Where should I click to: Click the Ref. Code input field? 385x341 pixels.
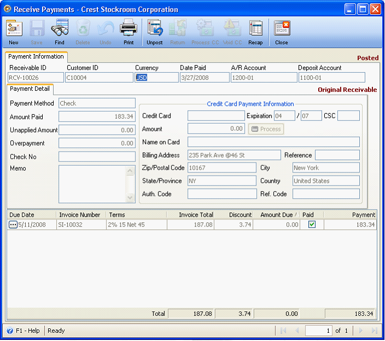326,194
